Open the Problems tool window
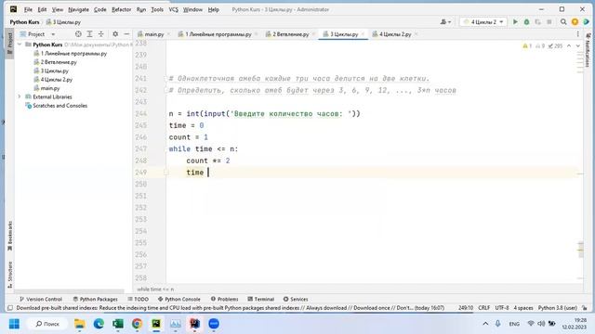This screenshot has height=334, width=595. (224, 299)
